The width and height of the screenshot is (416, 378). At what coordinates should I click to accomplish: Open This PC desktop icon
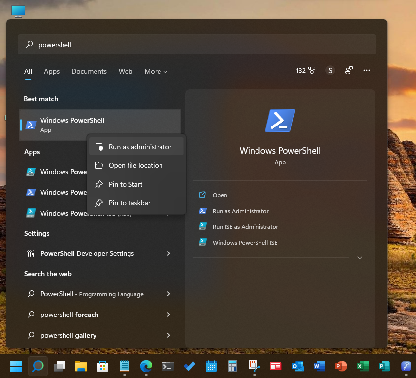[x=18, y=11]
